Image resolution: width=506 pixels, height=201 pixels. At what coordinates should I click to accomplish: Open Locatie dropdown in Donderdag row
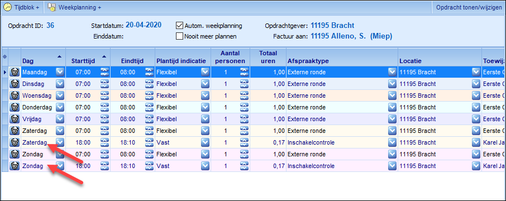pos(476,107)
